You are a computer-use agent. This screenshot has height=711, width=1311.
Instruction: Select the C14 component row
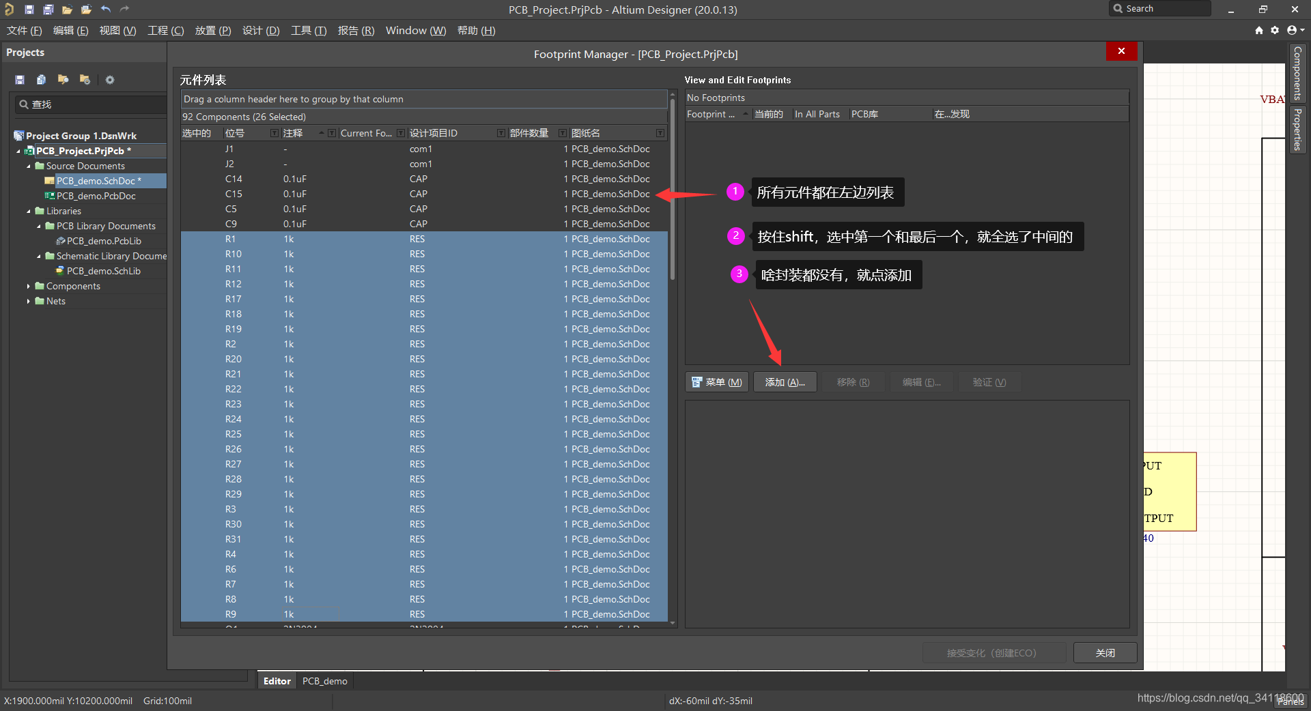pyautogui.click(x=424, y=179)
